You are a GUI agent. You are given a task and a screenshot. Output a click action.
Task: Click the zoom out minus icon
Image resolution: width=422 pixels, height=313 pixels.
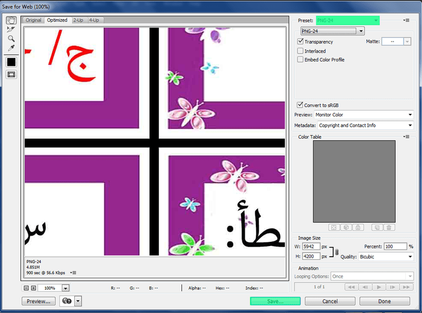[x=26, y=288]
